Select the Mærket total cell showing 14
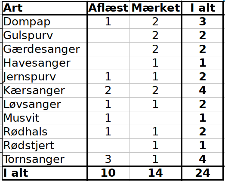Screen dimensions: 225x181 155,173
